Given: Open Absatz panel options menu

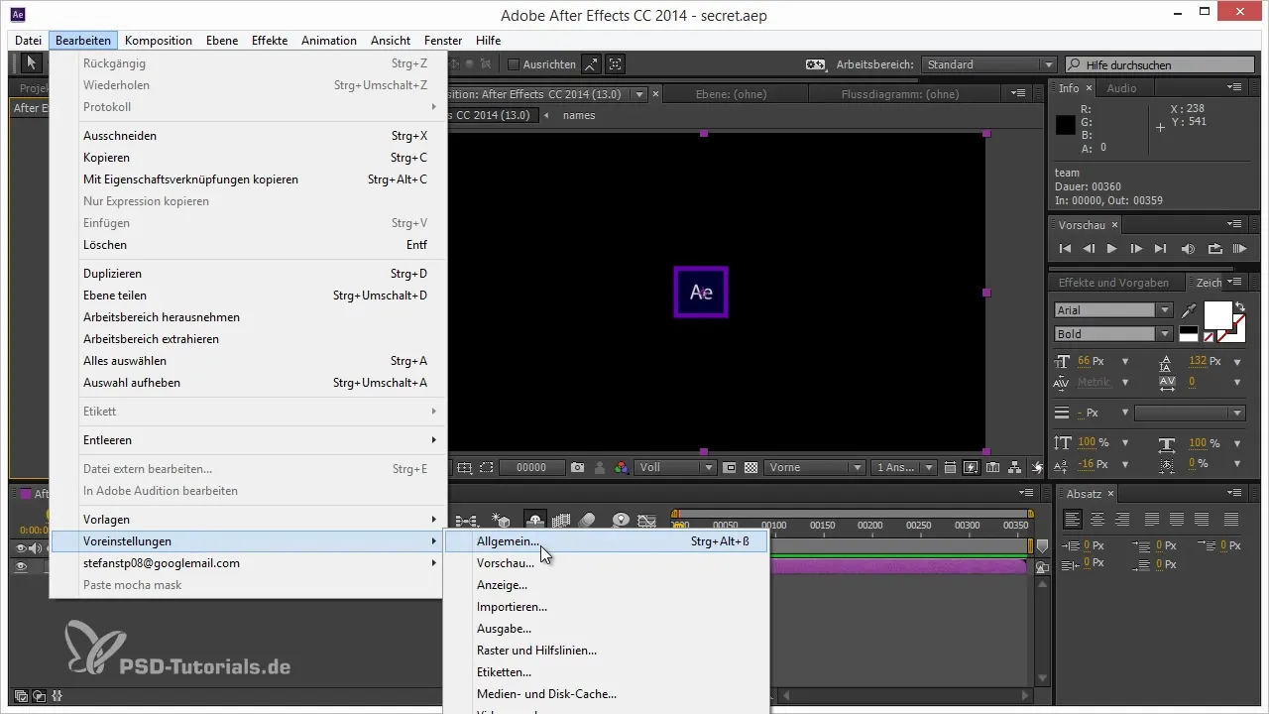Looking at the screenshot, I should [x=1234, y=493].
